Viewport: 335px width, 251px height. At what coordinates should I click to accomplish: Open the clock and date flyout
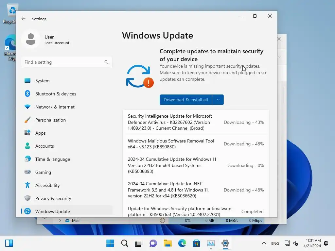click(312, 243)
